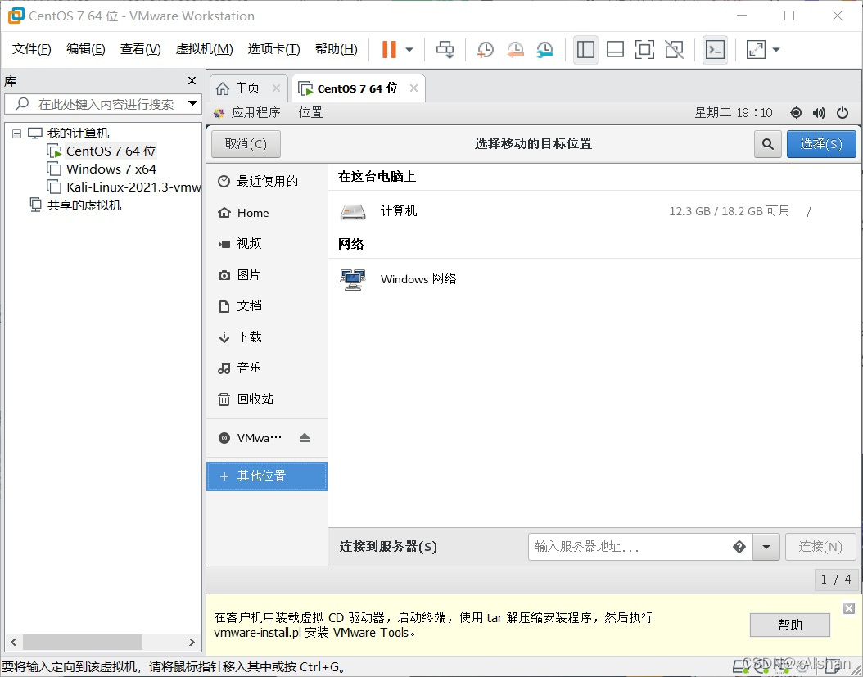Screen dimensions: 863x677
Task: Collapse the 我的计算机 tree node
Action: [16, 133]
